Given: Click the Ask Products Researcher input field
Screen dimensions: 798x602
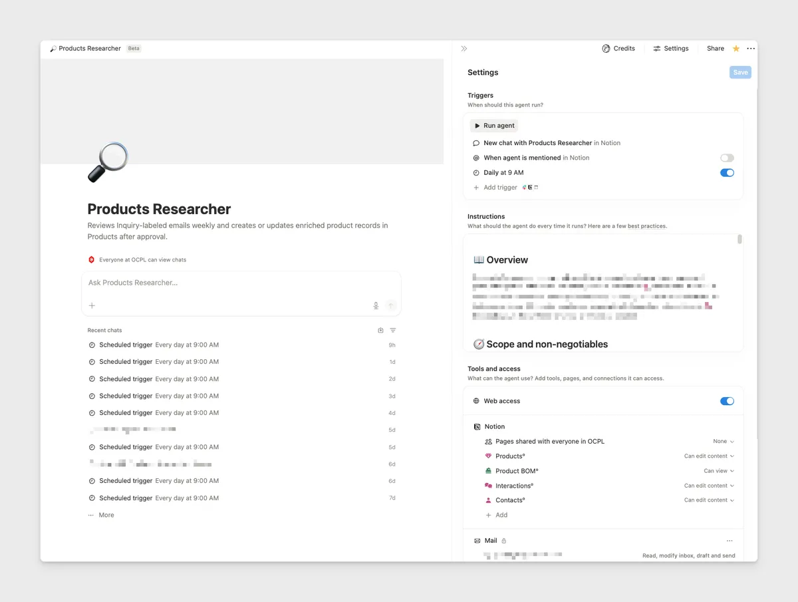Looking at the screenshot, I should (x=241, y=283).
